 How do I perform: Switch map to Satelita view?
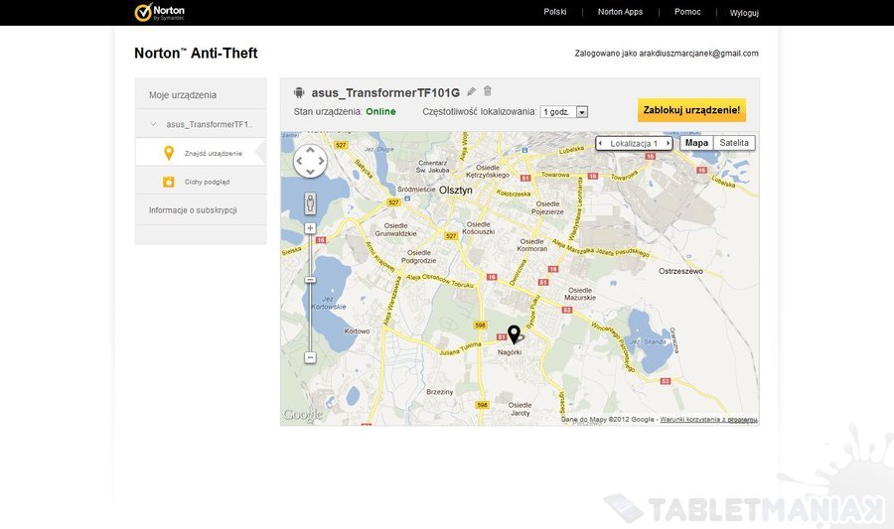pos(734,143)
